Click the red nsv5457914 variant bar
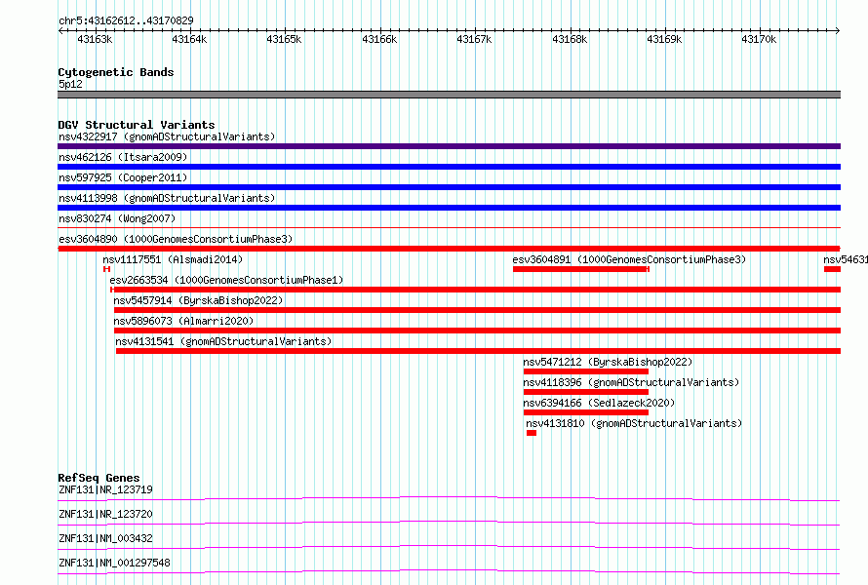The image size is (868, 585). (x=477, y=310)
